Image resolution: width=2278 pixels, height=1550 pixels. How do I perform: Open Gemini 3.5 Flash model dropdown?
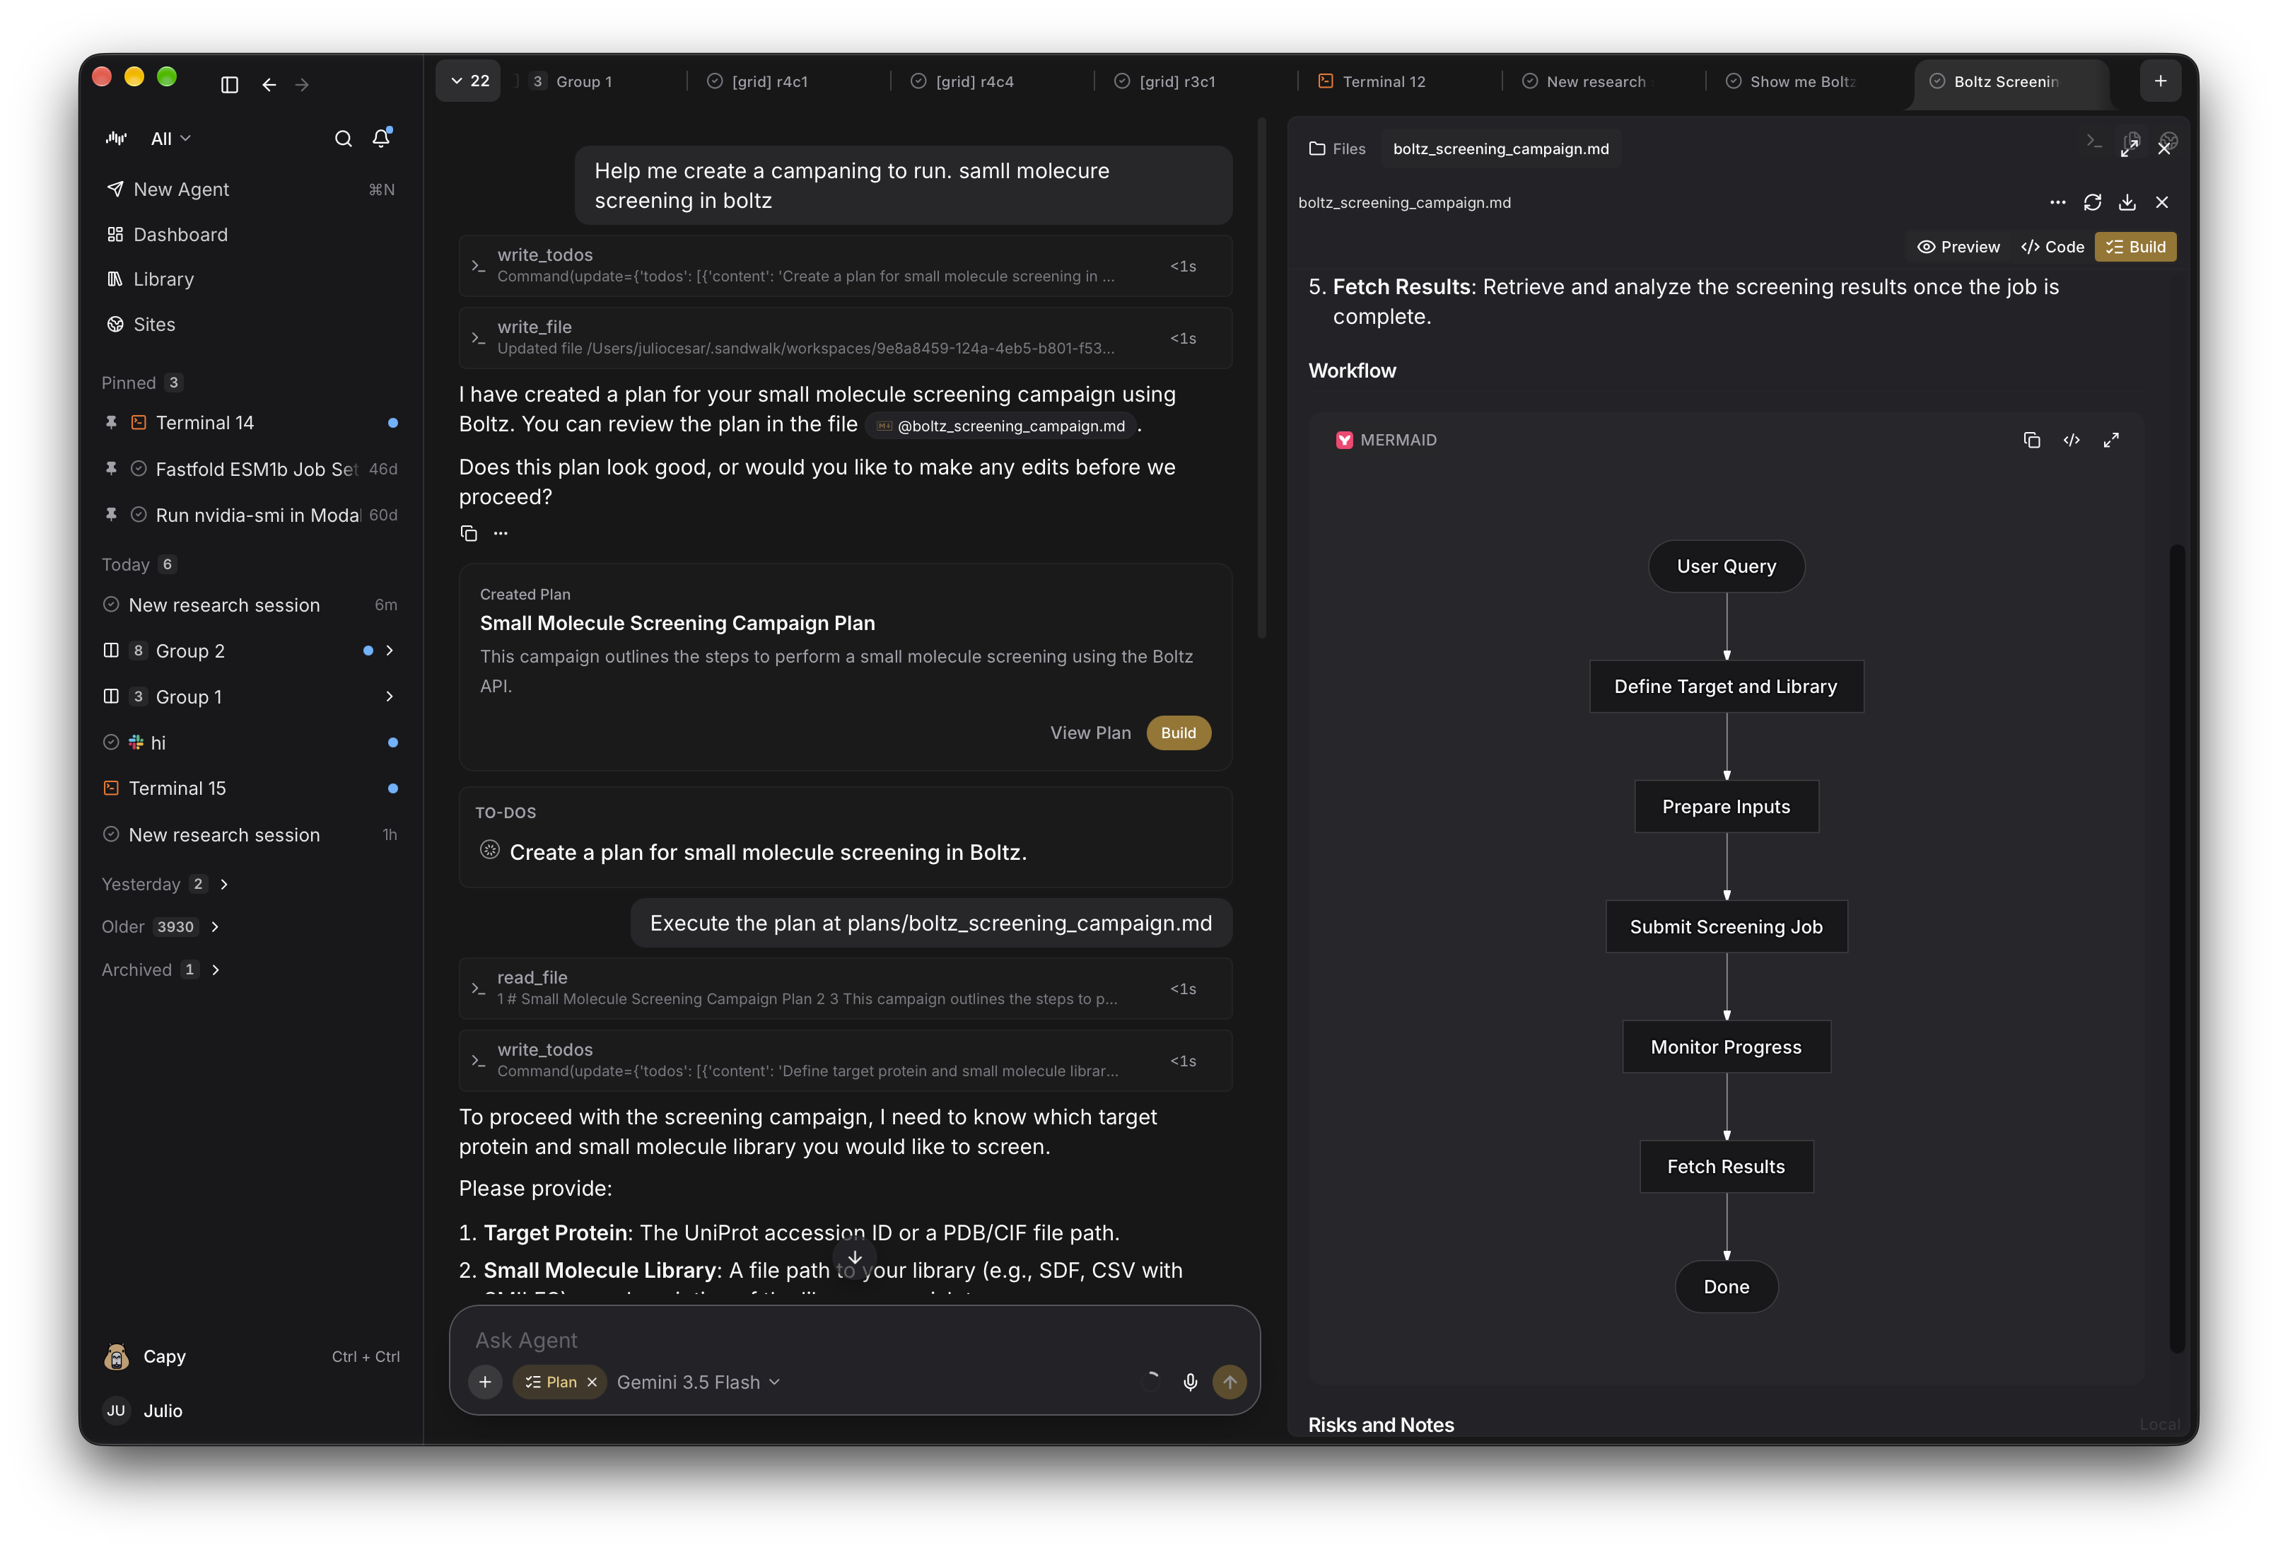[x=698, y=1382]
